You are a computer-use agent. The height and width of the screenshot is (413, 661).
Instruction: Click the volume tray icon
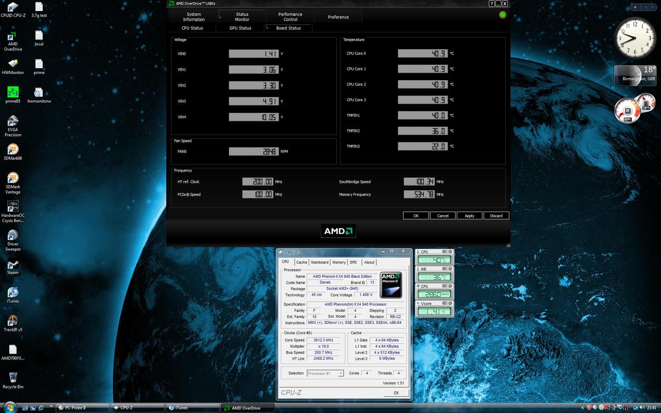(641, 408)
